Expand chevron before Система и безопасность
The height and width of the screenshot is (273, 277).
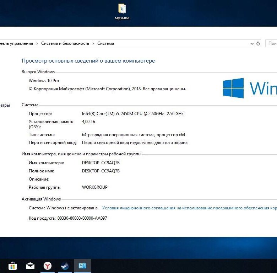[37, 43]
